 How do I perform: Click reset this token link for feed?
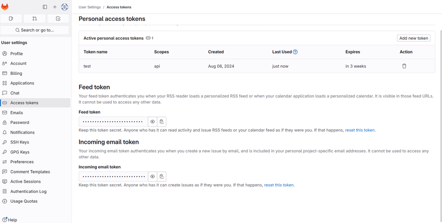click(x=360, y=130)
